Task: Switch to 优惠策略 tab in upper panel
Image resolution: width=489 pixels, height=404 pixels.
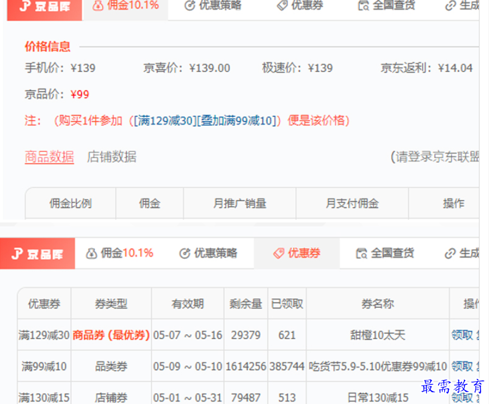Action: [x=213, y=6]
